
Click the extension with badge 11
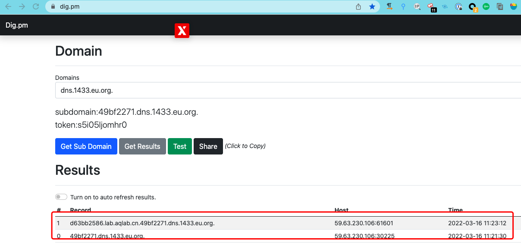[x=431, y=6]
